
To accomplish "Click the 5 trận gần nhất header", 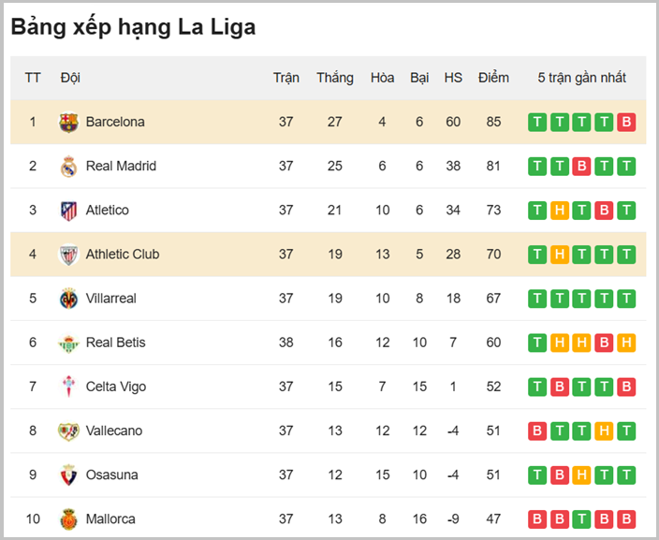I will pyautogui.click(x=581, y=78).
